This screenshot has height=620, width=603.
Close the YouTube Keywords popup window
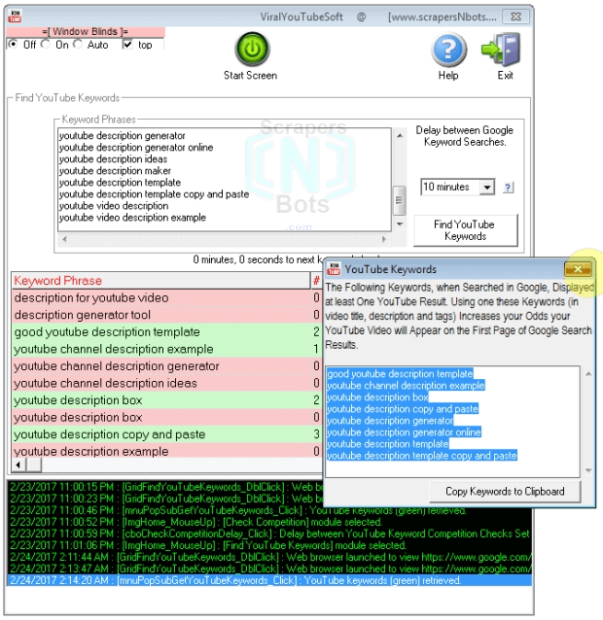[578, 269]
